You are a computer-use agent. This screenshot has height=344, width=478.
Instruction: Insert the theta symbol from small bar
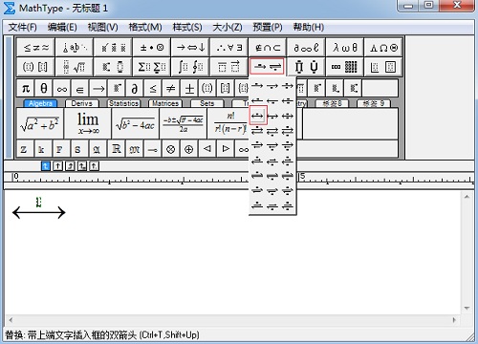pos(44,89)
